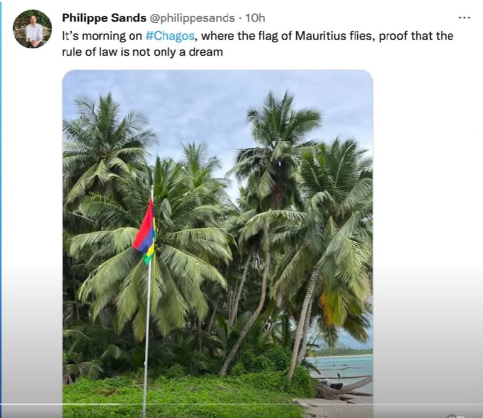Open the @philippesands handle link
This screenshot has width=483, height=418.
click(192, 18)
